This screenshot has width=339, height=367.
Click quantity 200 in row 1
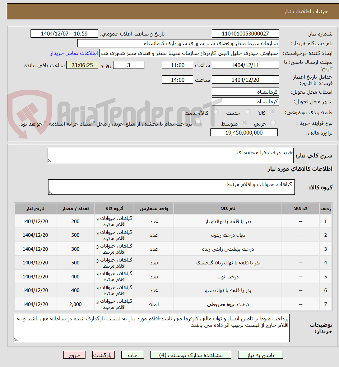pyautogui.click(x=75, y=221)
